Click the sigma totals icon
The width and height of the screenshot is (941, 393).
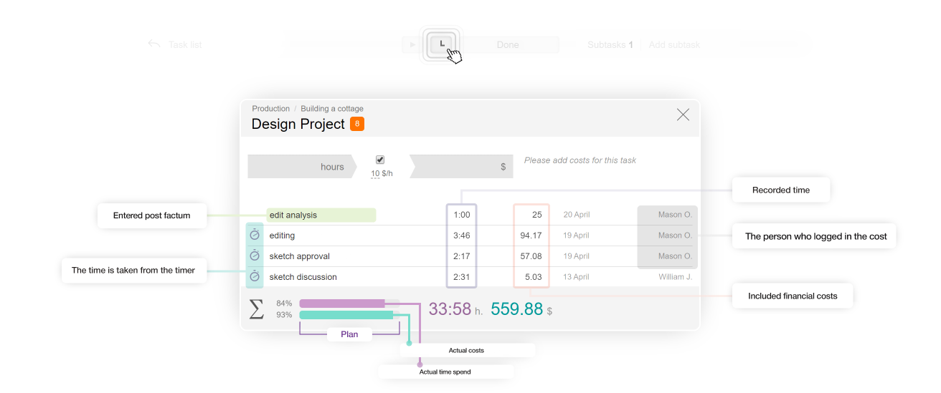[x=256, y=309]
